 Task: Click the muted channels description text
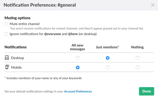pos(77,28)
